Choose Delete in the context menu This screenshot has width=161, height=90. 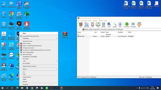click(39, 79)
